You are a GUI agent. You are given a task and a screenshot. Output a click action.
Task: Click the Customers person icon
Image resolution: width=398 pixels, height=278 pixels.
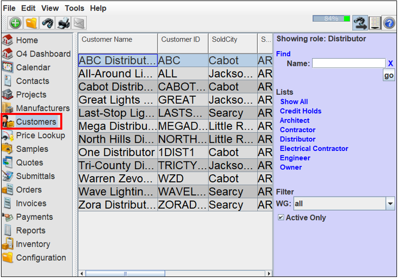(8, 122)
